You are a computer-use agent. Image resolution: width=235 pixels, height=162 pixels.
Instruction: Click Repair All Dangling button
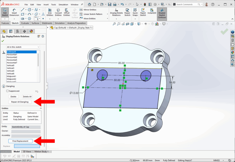(x=20, y=102)
